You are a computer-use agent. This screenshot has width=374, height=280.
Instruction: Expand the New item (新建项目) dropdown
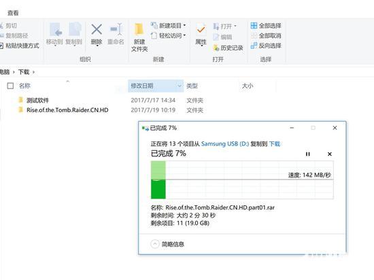(184, 25)
